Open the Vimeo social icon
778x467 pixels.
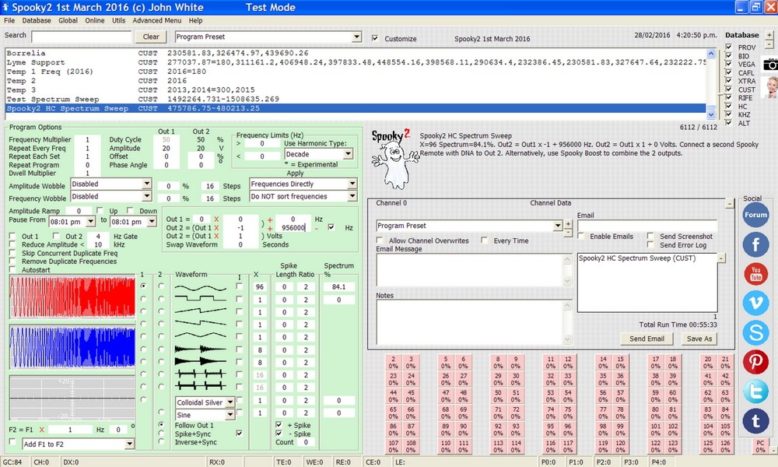[x=755, y=303]
